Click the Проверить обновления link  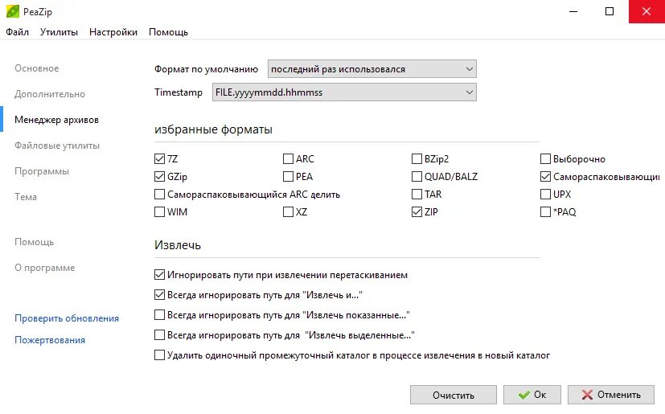coord(67,318)
